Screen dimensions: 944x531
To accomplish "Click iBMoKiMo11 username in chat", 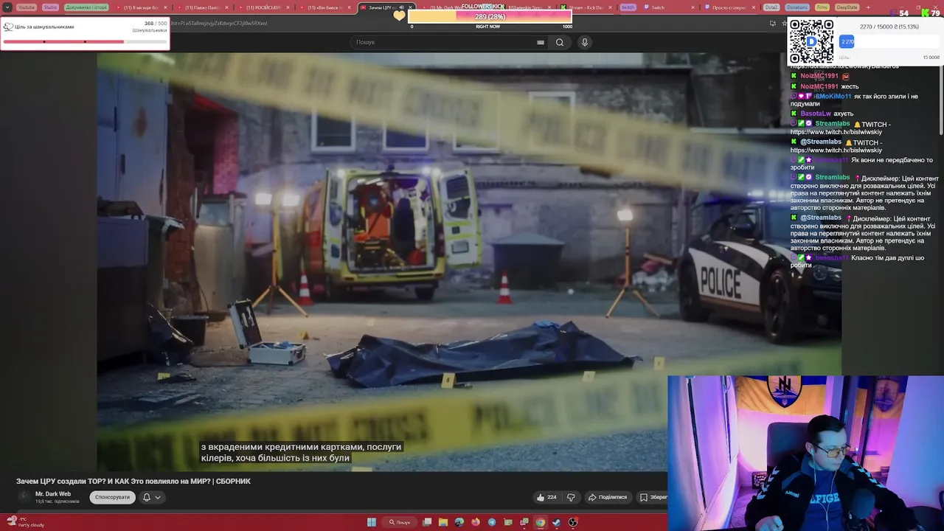I will [833, 96].
